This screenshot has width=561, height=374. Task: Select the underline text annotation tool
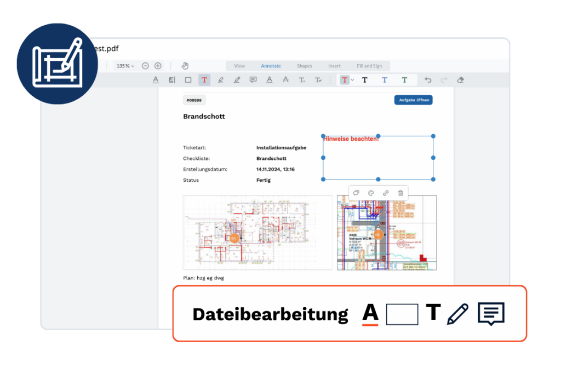coord(156,80)
